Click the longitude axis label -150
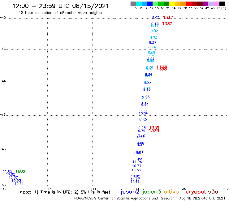 3,189
